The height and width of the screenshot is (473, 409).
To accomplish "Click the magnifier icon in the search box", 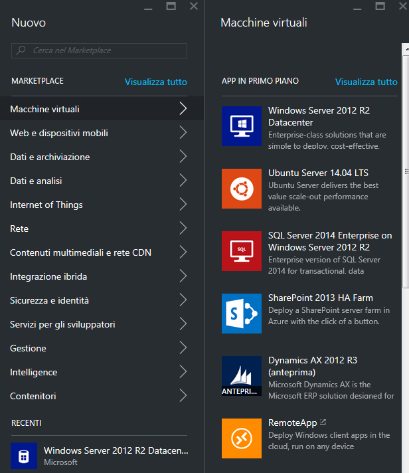I will coord(21,50).
